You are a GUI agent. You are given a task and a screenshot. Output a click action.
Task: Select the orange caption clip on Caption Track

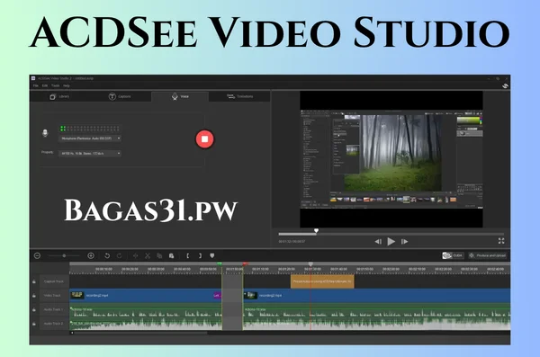[322, 281]
